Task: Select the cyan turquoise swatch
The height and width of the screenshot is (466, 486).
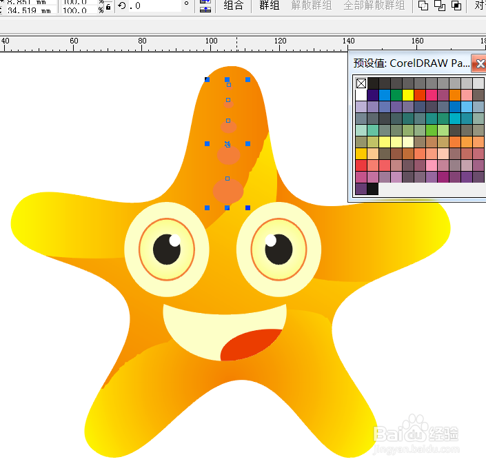Action: click(x=455, y=119)
